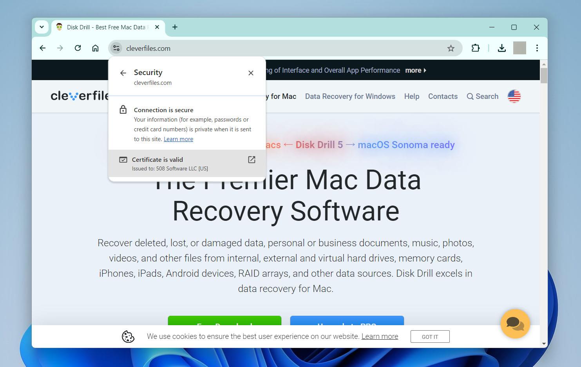The width and height of the screenshot is (581, 367).
Task: Select the US flag language selector
Action: 514,96
